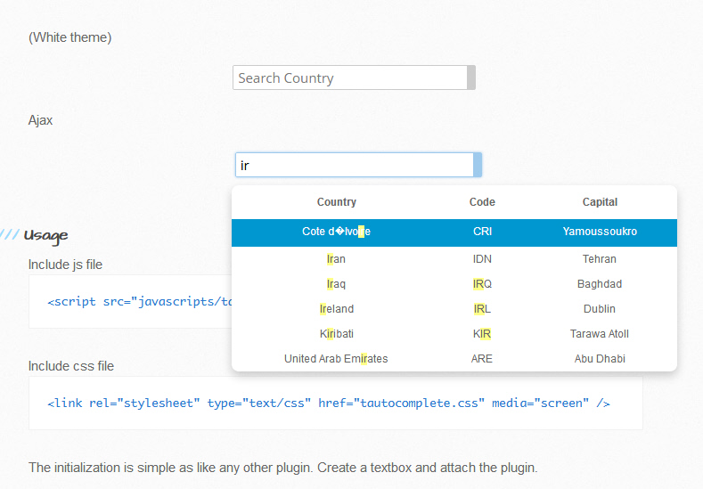Click the IRQ code cell

tap(482, 284)
